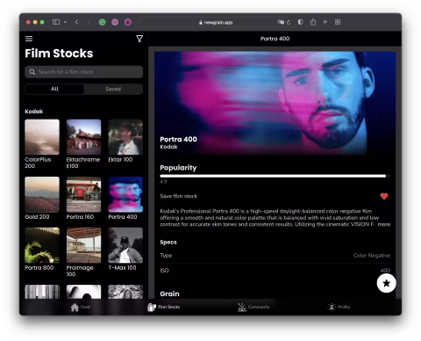Open the Profile tab label
421x341 pixels.
[344, 307]
